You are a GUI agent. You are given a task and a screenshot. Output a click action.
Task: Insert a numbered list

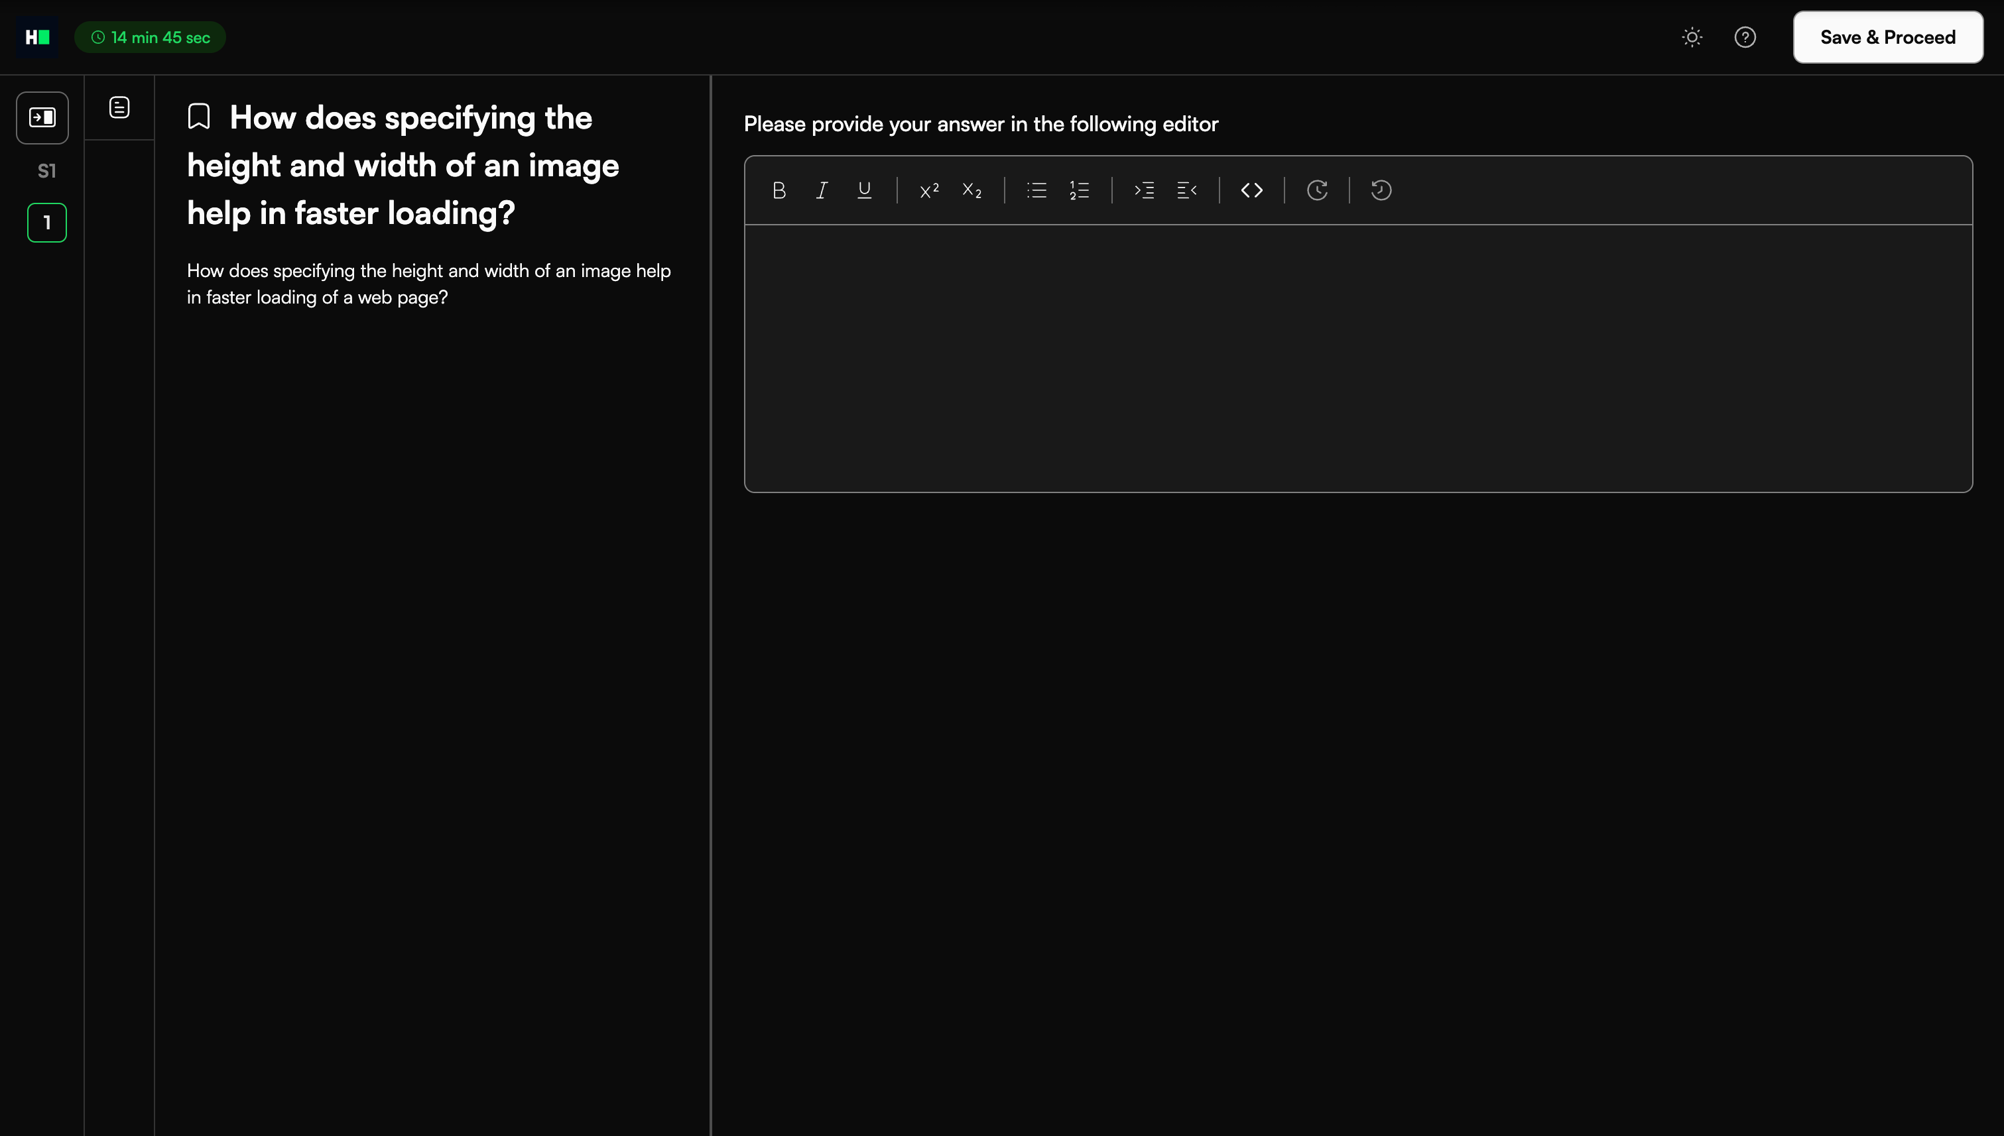(1080, 190)
